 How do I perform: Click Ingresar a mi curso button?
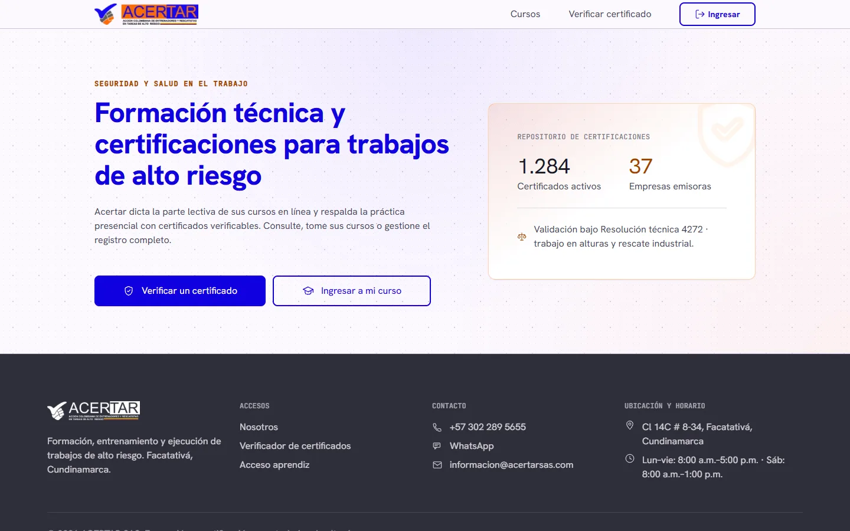(352, 291)
